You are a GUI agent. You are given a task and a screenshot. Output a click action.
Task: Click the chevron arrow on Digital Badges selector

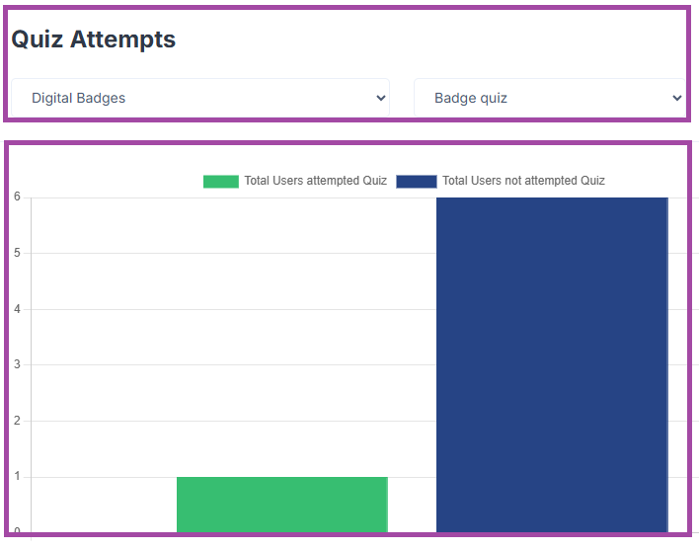(381, 98)
